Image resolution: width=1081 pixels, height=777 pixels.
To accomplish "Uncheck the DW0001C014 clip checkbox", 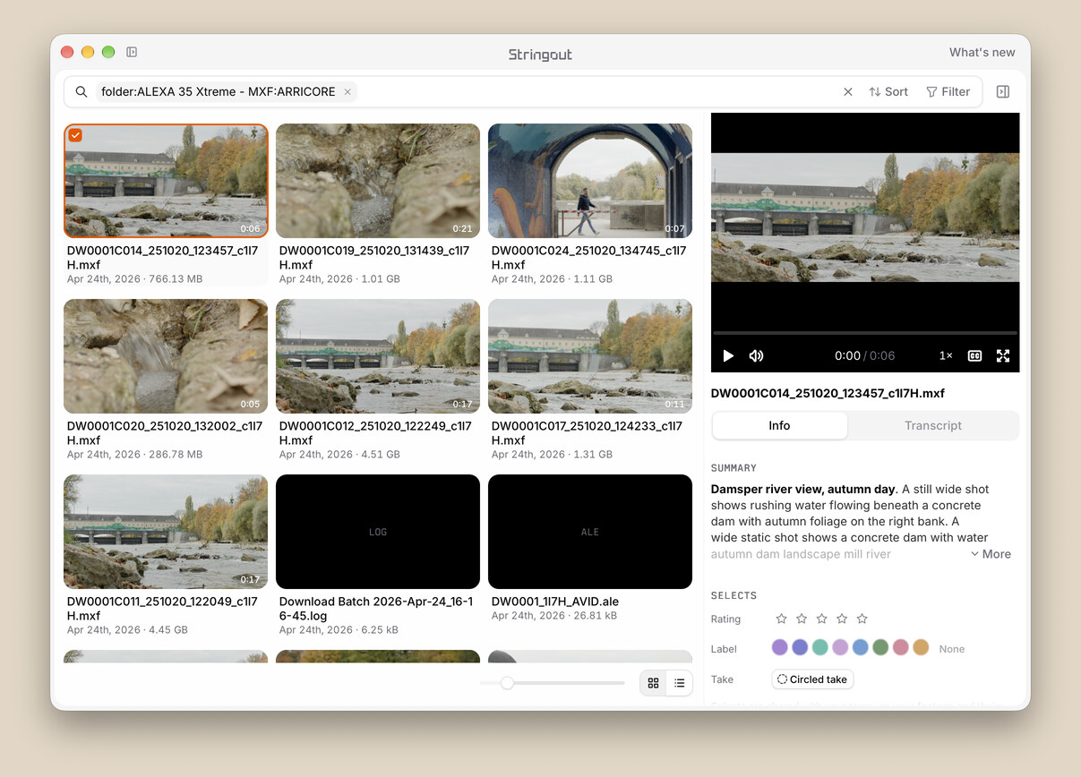I will (x=76, y=135).
